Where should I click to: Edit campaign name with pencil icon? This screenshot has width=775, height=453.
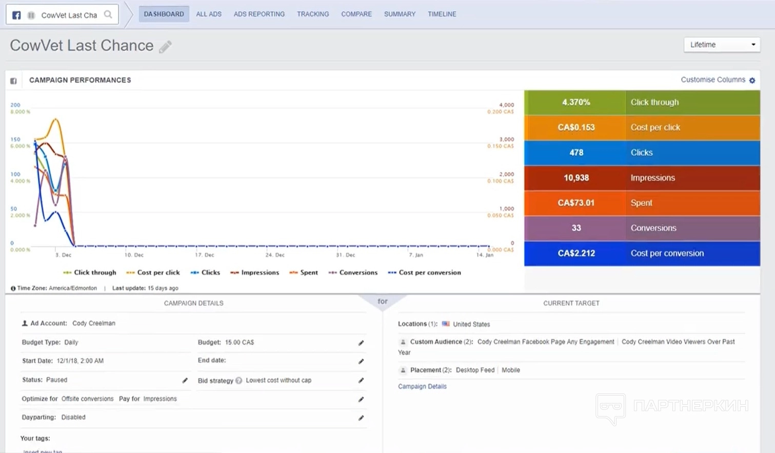pyautogui.click(x=165, y=47)
